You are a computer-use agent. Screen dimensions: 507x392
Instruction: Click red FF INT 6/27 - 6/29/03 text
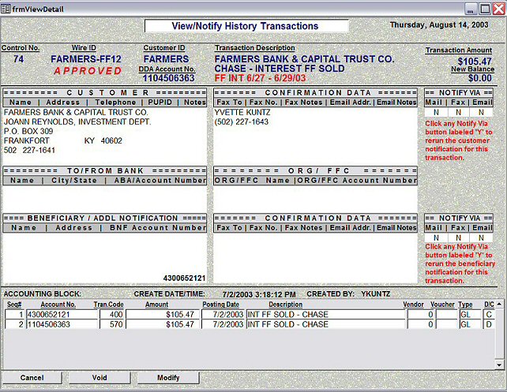[260, 78]
